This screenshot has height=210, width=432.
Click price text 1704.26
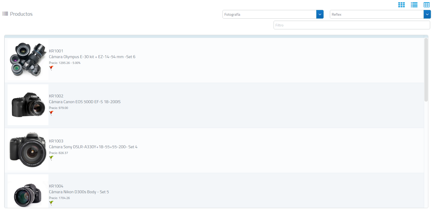64,198
